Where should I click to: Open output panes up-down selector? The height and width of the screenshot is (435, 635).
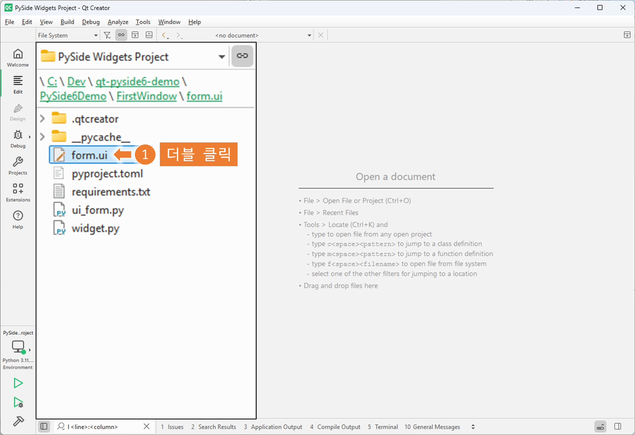click(x=473, y=427)
